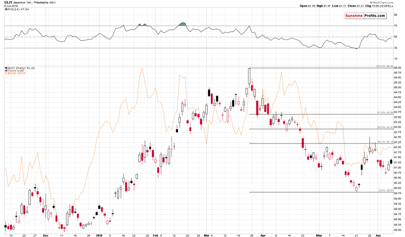This screenshot has width=405, height=237.
Task: Click date axis label 23
Action: (303, 236)
